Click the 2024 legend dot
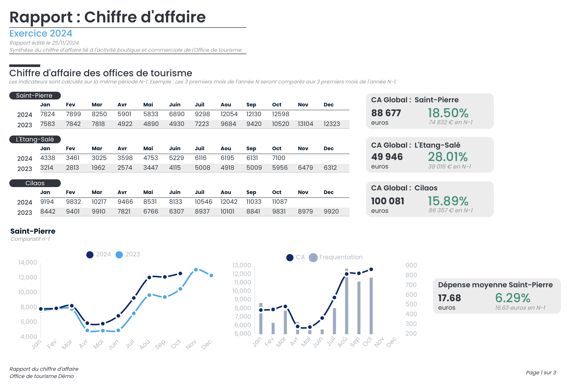582x387 pixels. click(90, 255)
